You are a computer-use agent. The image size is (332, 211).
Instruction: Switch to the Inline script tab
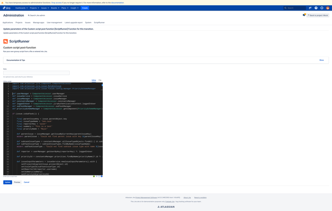(94, 80)
